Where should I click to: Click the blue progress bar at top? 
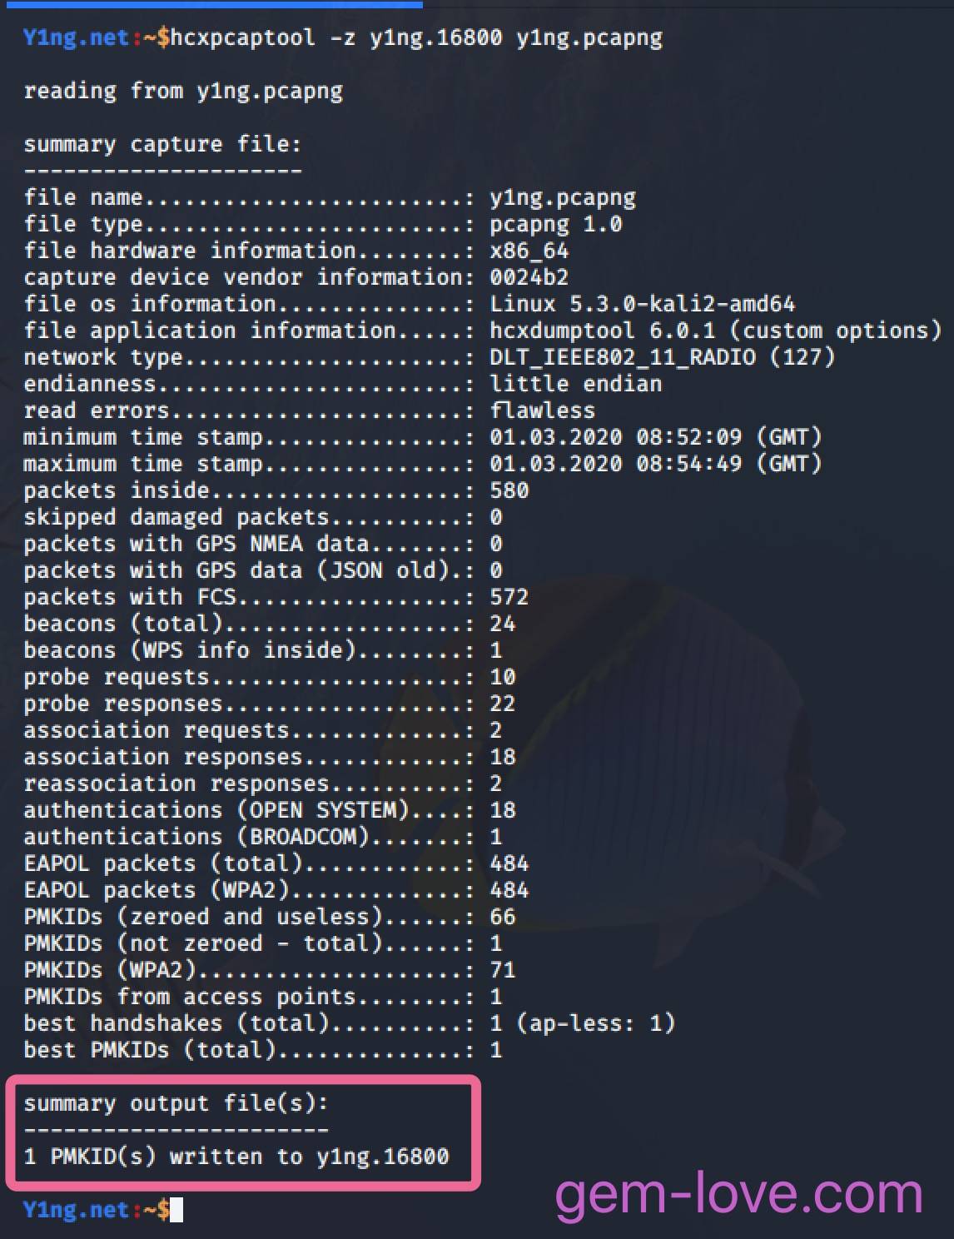[x=211, y=4]
